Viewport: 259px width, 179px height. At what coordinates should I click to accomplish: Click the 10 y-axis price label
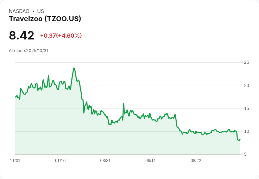pyautogui.click(x=246, y=131)
